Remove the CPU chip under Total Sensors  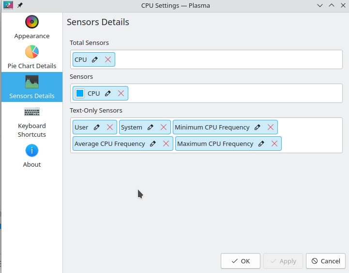point(108,59)
